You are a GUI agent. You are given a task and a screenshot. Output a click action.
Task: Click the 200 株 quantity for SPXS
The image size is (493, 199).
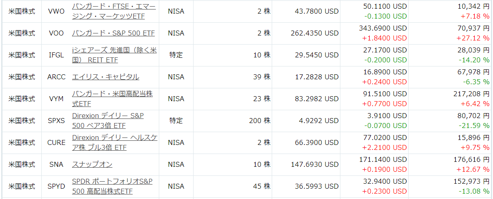[260, 121]
